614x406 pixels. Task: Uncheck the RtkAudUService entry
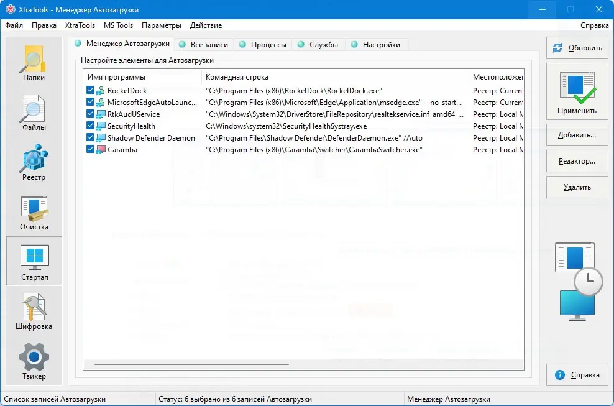coord(90,114)
